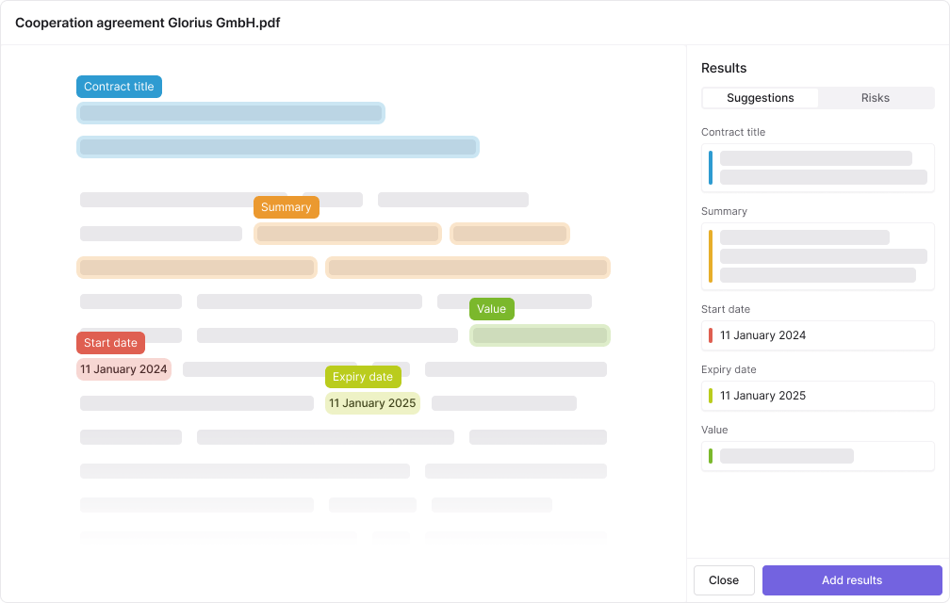950x603 pixels.
Task: Click the Expiry date tag in document
Action: point(363,377)
